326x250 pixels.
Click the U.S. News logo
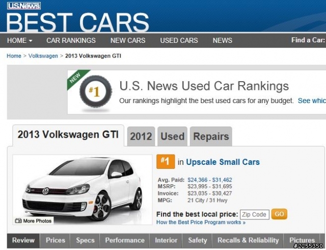coord(24,6)
